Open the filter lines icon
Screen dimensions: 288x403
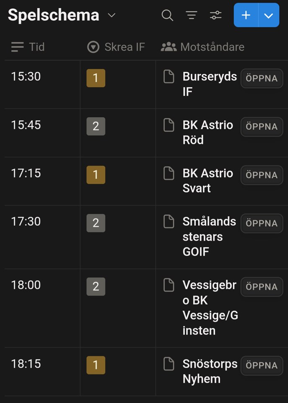[x=192, y=16]
